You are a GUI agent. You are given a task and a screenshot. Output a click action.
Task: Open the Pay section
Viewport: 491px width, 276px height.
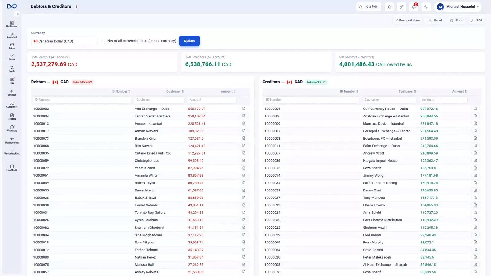coord(12,81)
